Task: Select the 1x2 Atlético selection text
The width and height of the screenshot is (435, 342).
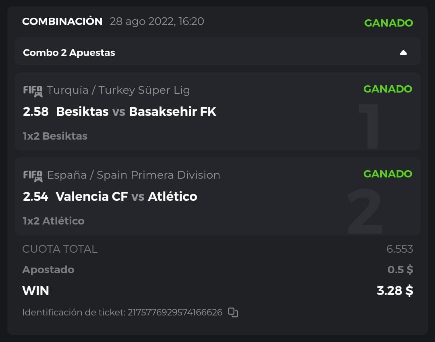Action: [x=54, y=221]
